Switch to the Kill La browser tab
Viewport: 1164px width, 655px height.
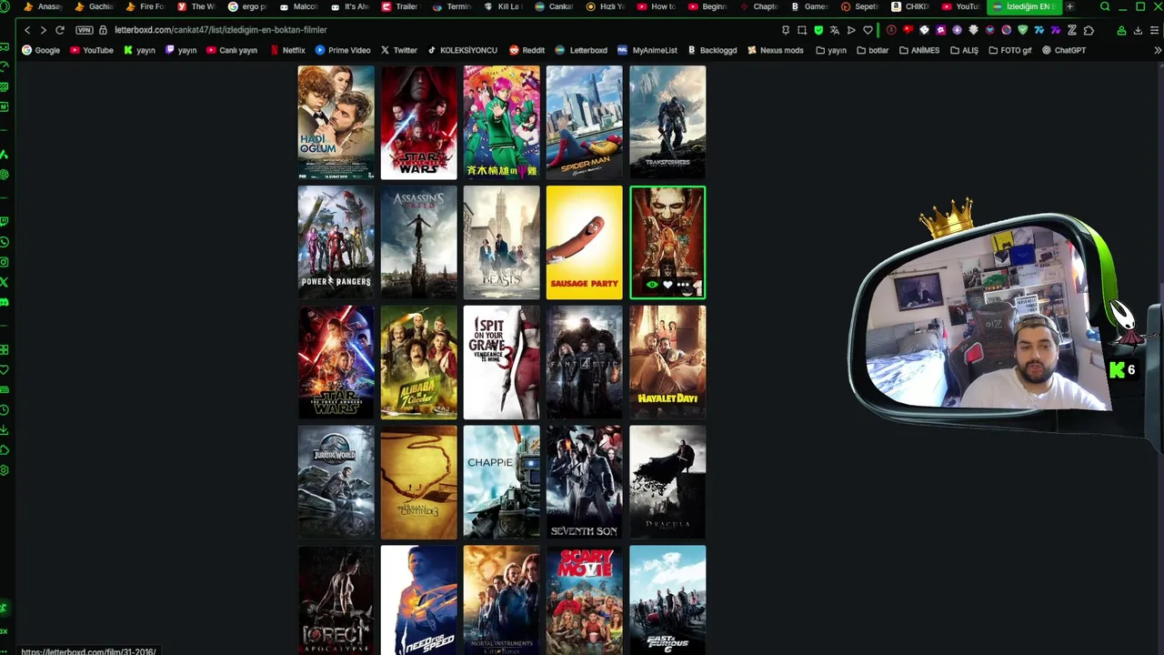click(x=503, y=6)
